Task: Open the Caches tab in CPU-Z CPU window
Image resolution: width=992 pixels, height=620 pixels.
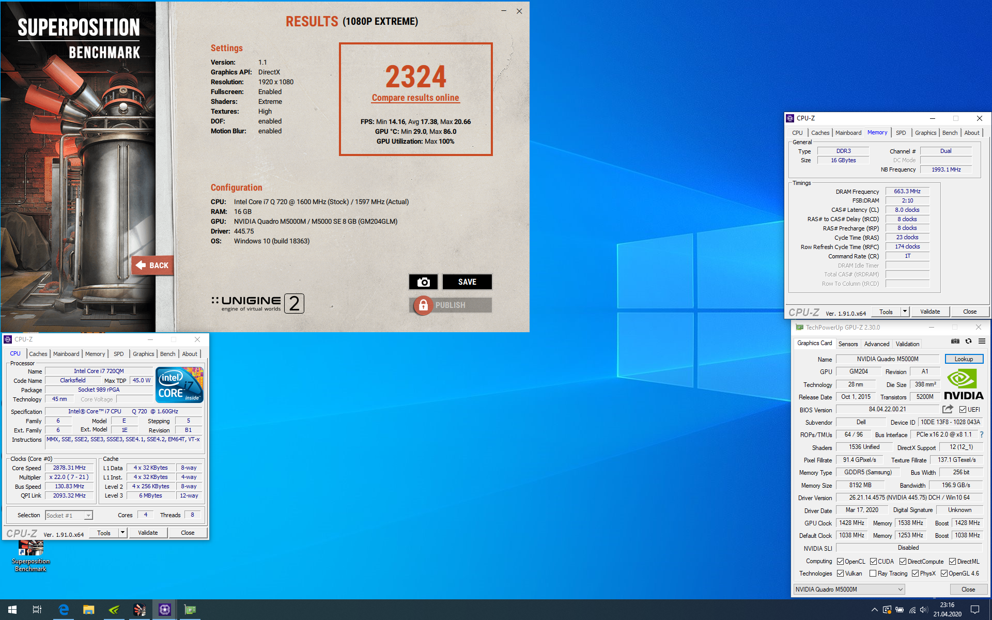Action: point(38,354)
